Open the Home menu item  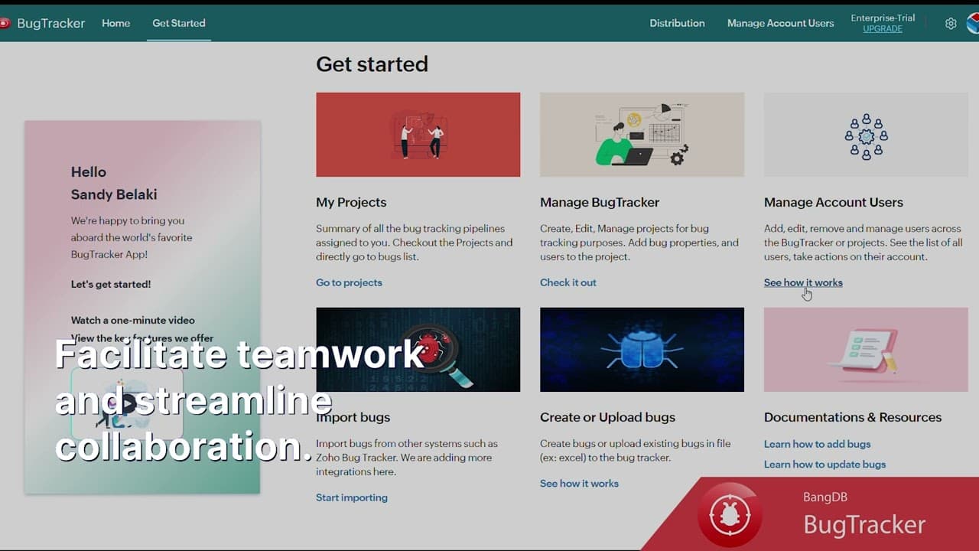tap(116, 23)
